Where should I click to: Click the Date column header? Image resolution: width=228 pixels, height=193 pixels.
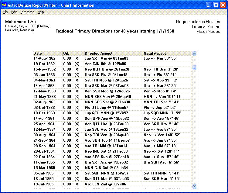(x=48, y=53)
